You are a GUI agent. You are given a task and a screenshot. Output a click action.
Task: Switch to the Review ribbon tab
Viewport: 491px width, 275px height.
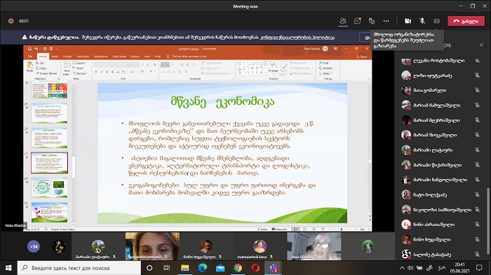point(135,57)
